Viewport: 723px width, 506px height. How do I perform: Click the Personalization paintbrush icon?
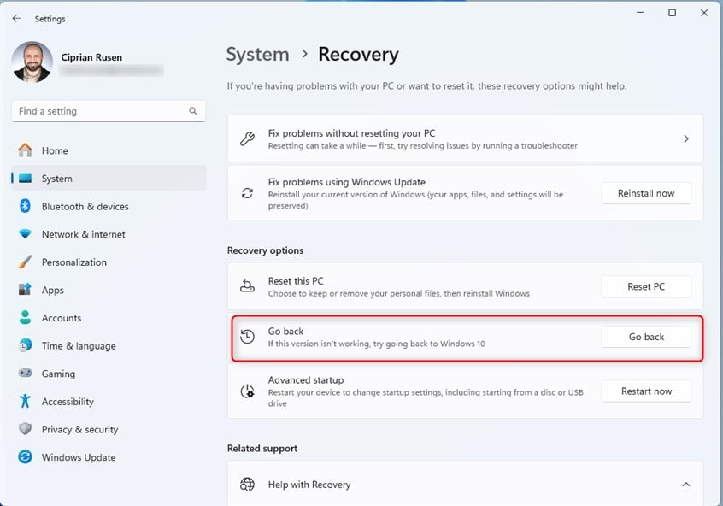(25, 262)
